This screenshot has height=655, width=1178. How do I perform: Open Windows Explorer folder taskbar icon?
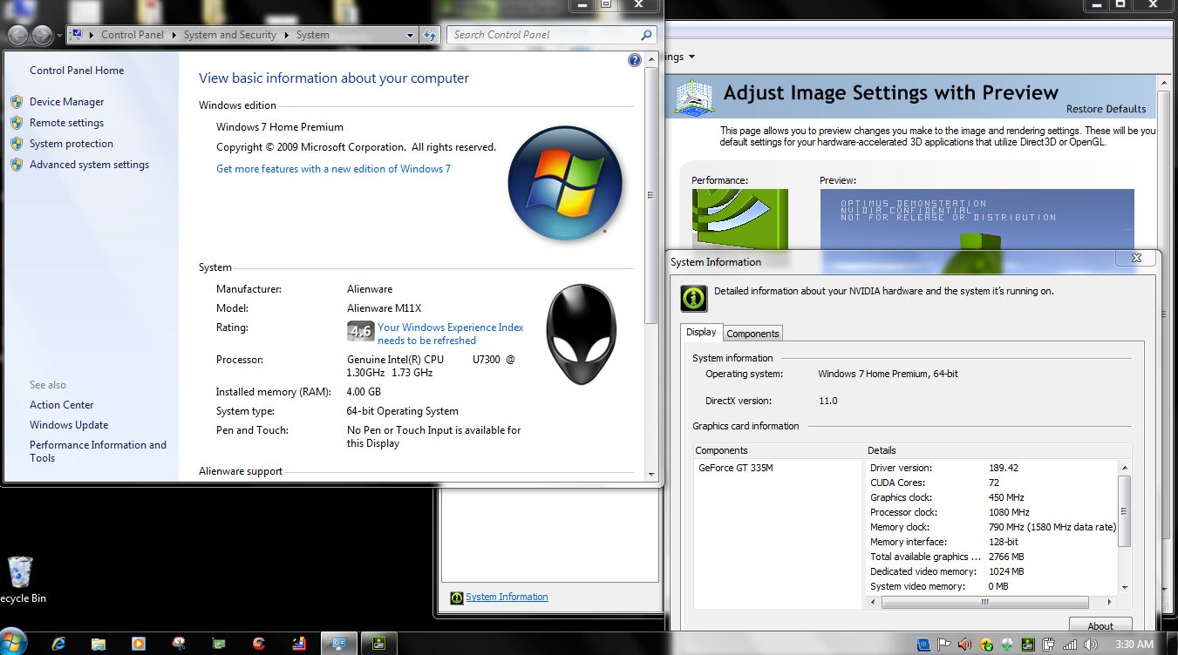(99, 645)
